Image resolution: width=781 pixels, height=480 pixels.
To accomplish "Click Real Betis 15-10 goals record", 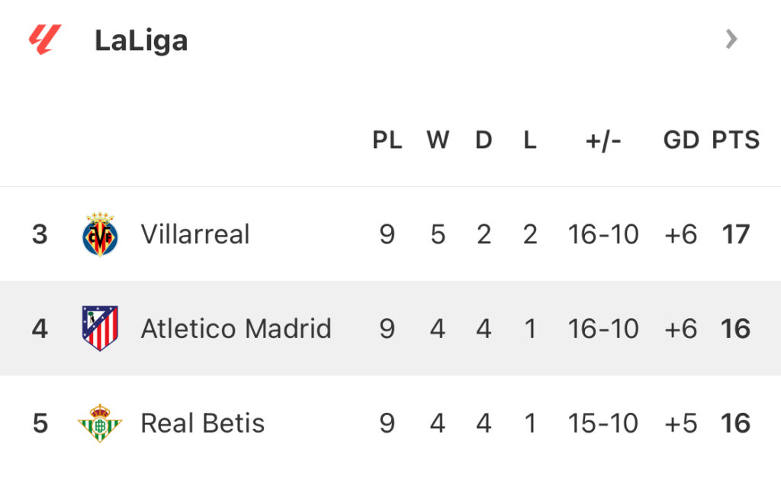I will (603, 424).
